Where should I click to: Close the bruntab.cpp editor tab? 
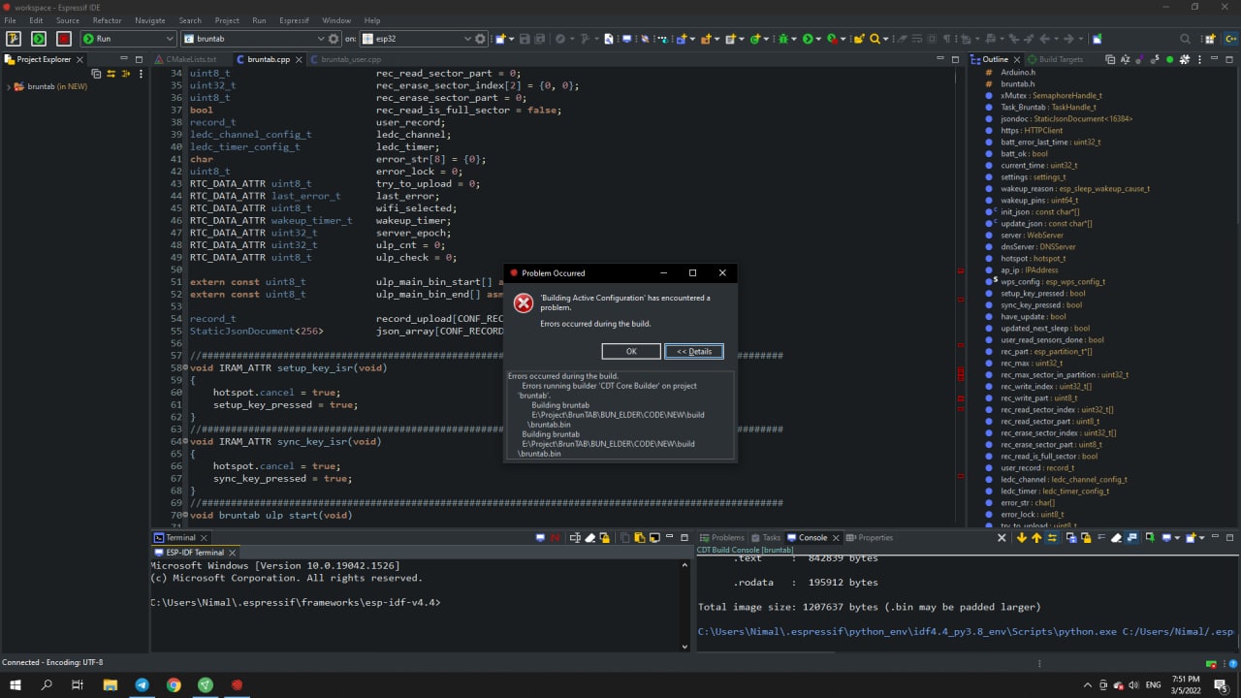(299, 59)
